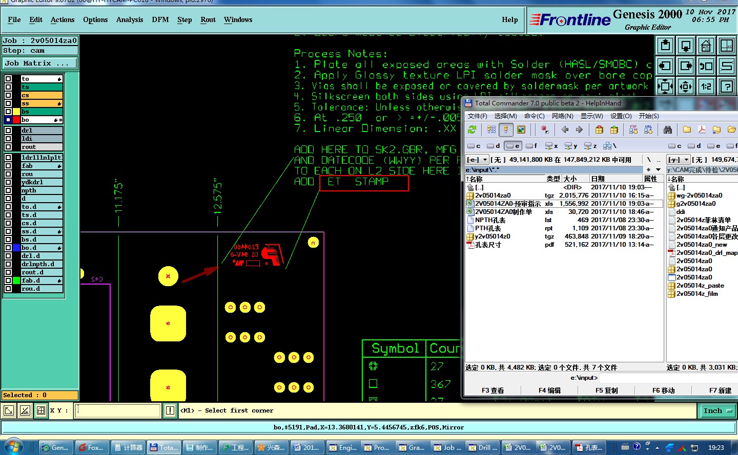Click the pan up view icon

pyautogui.click(x=665, y=46)
